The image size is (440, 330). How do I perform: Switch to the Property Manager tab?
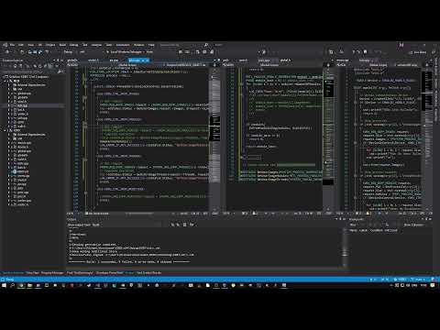[52, 273]
